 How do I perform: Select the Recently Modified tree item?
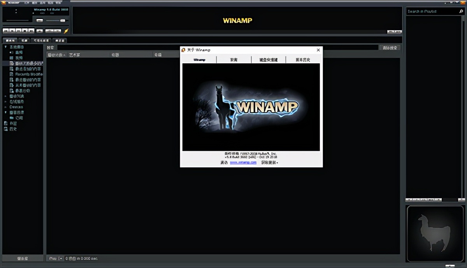[x=26, y=74]
